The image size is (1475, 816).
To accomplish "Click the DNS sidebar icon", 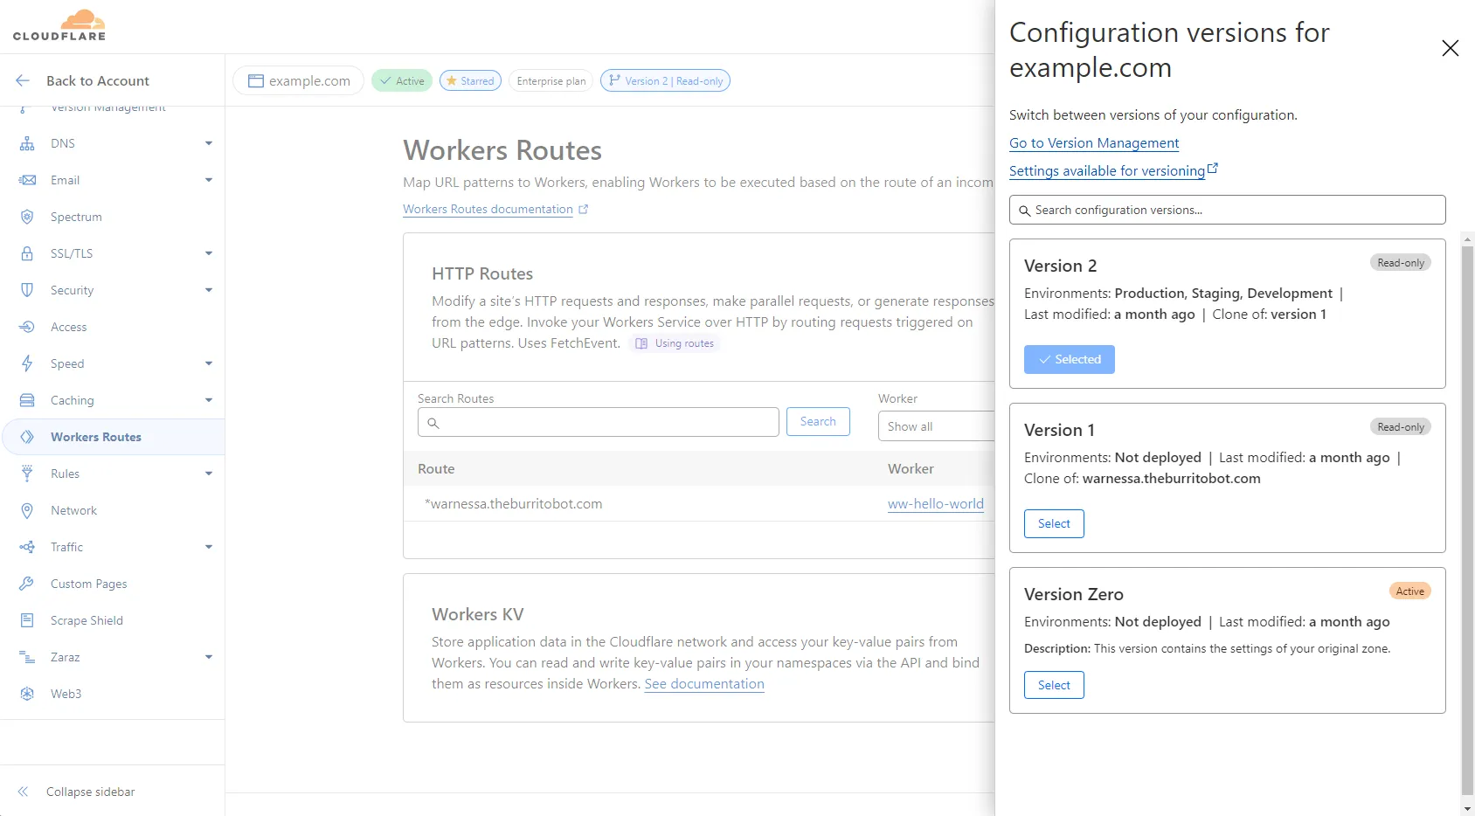I will [27, 143].
